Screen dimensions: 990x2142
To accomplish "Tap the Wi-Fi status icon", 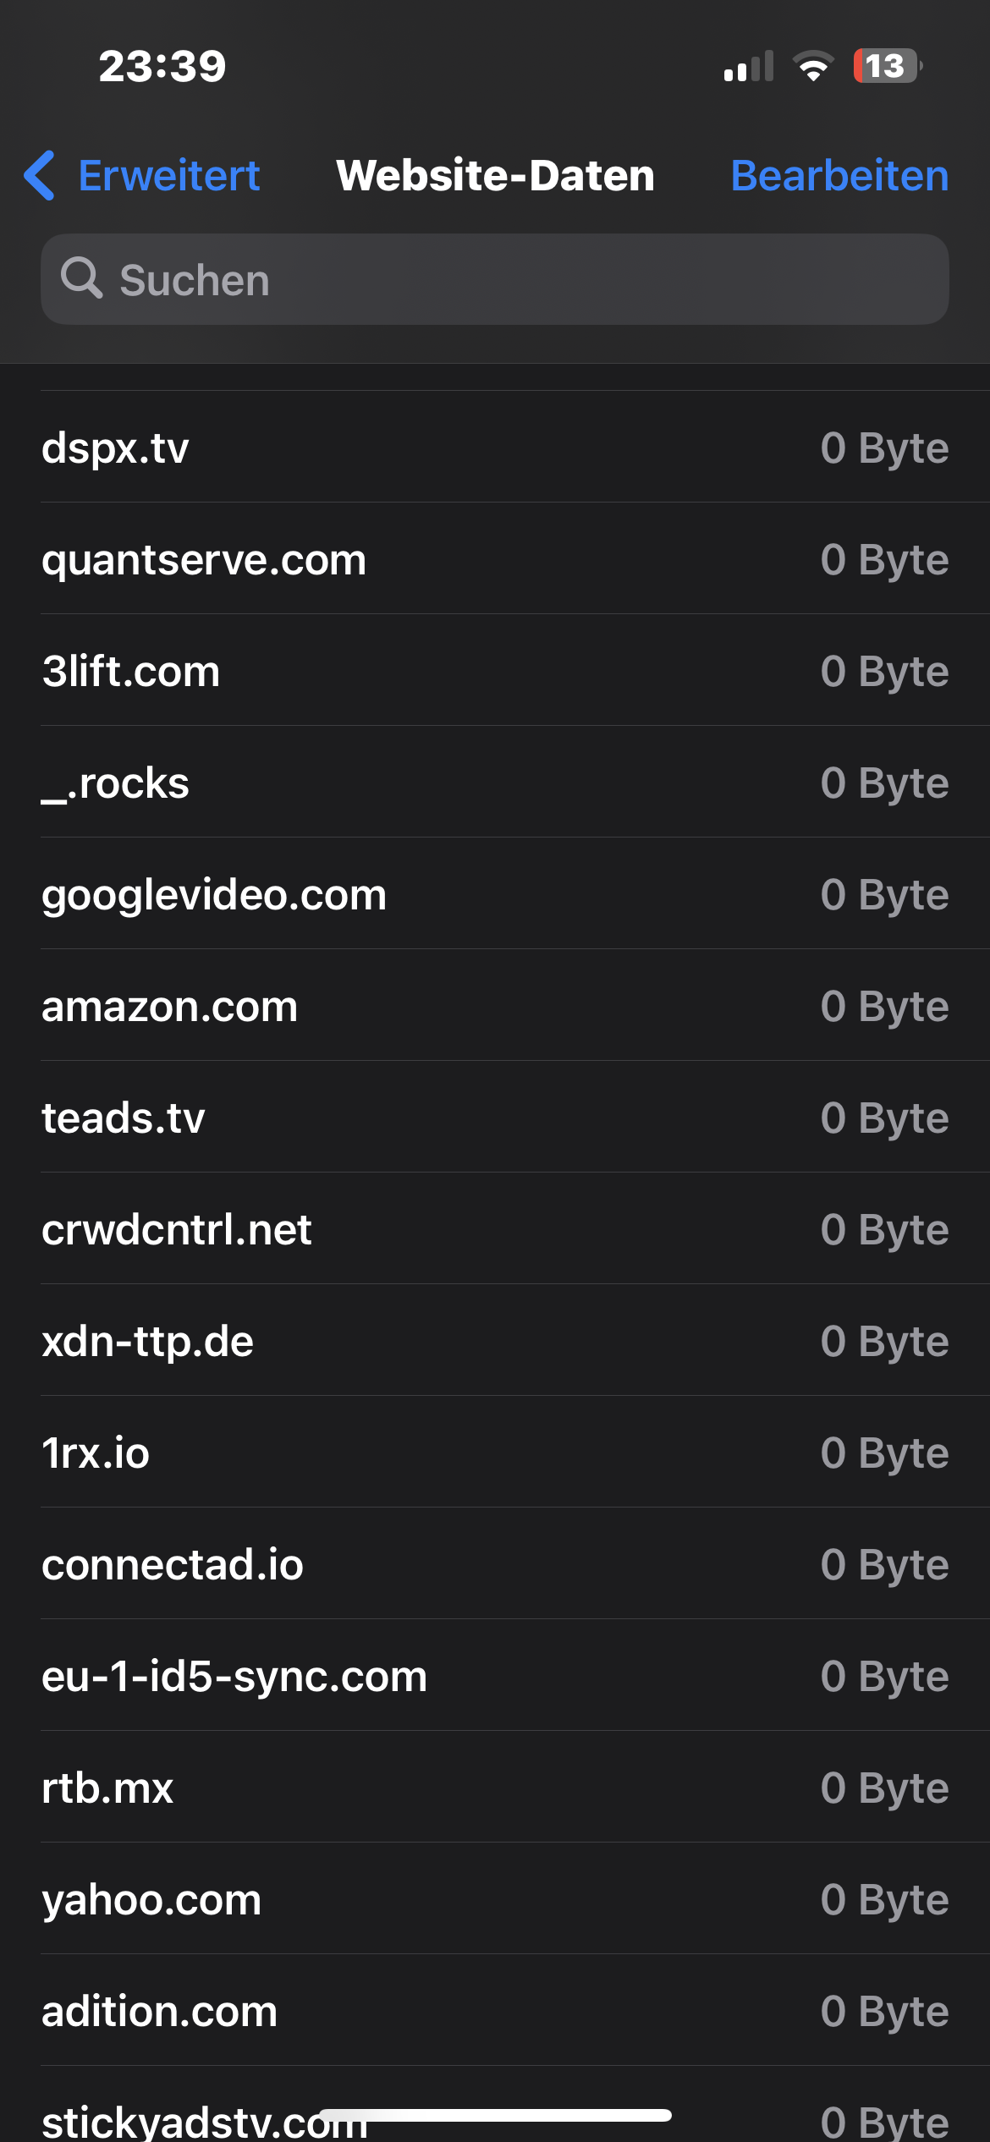I will point(813,68).
